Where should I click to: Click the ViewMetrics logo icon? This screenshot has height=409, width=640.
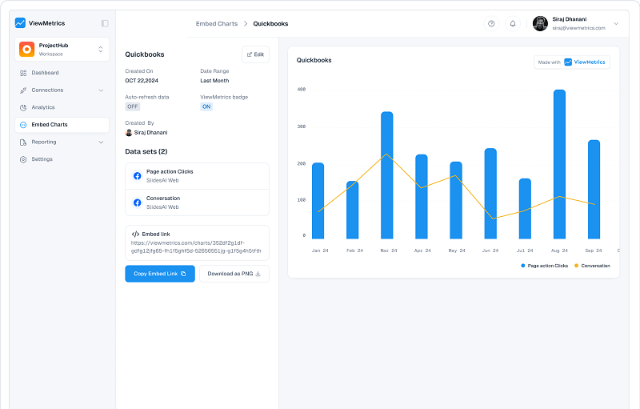pyautogui.click(x=20, y=23)
